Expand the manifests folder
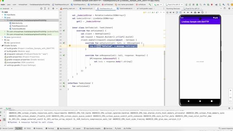 point(3,15)
